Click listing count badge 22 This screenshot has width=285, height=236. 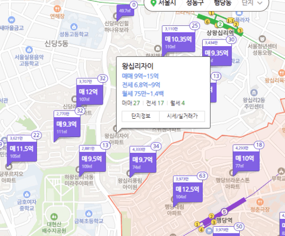(x=37, y=135)
